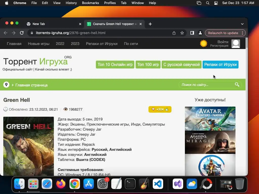Open Trash in the Dock

pos(240,184)
